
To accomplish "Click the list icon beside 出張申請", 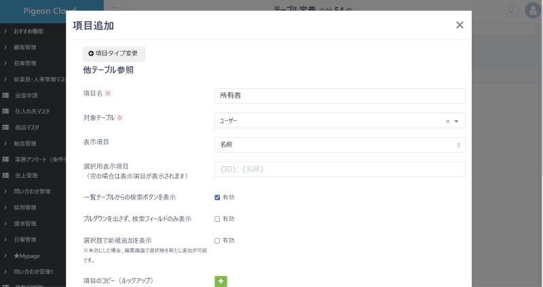I will tap(5, 96).
